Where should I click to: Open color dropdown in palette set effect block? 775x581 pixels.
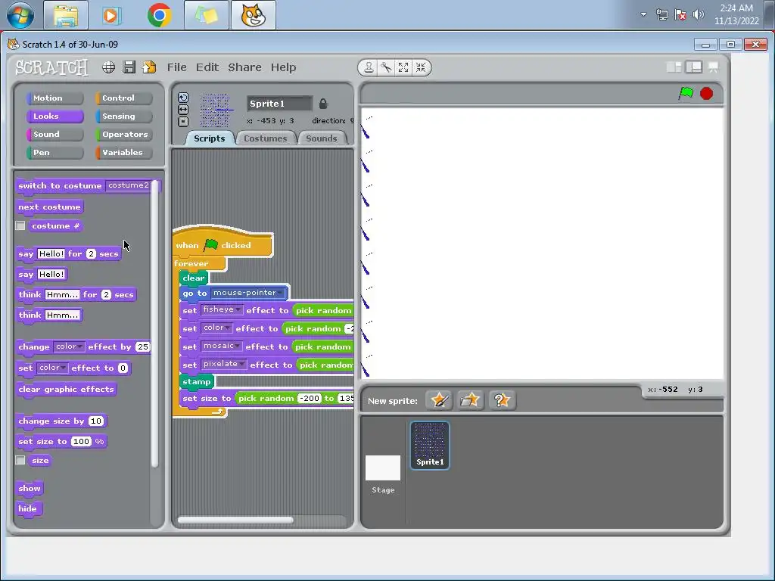coord(52,368)
